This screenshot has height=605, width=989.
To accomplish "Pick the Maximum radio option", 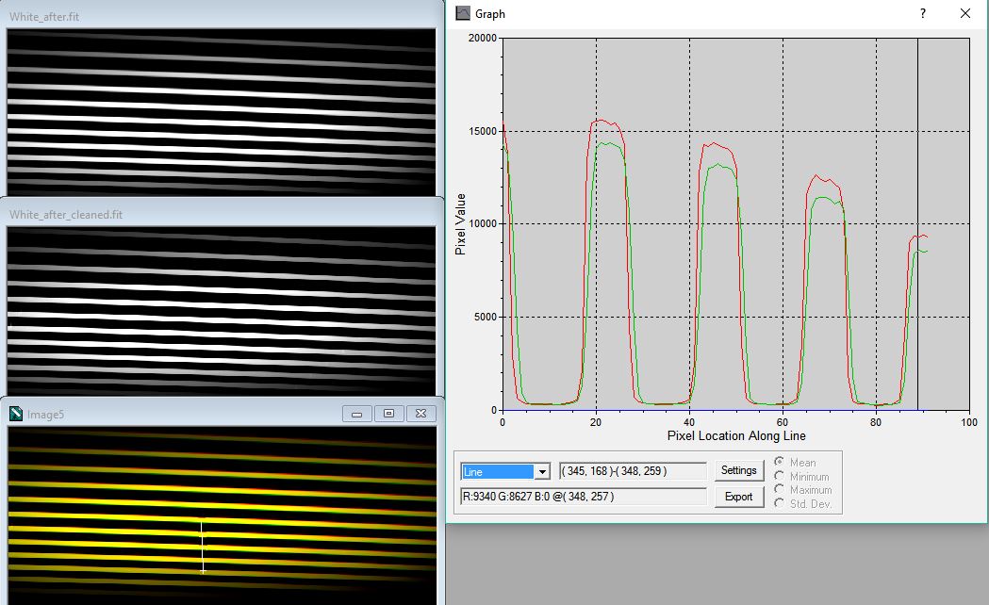I will click(780, 489).
